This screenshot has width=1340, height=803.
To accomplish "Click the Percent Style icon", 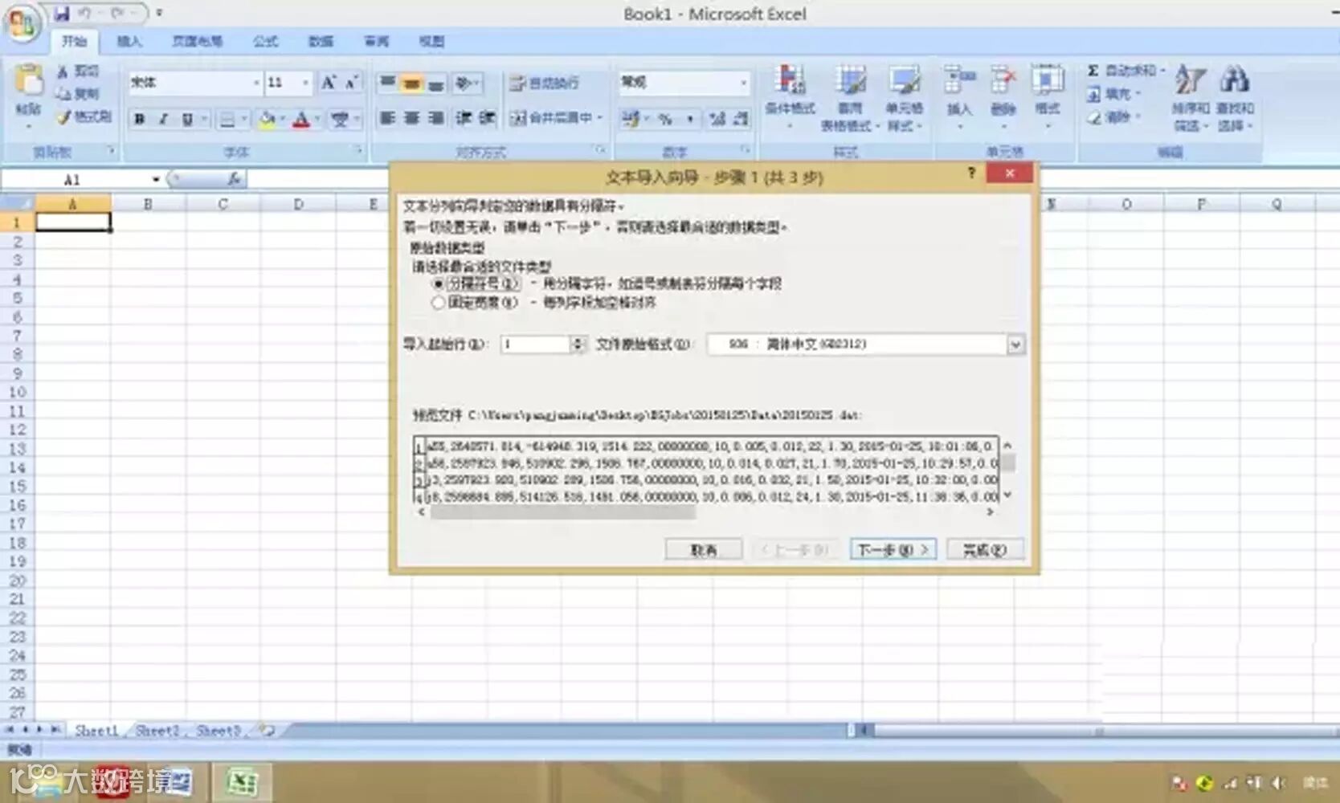I will [x=665, y=120].
